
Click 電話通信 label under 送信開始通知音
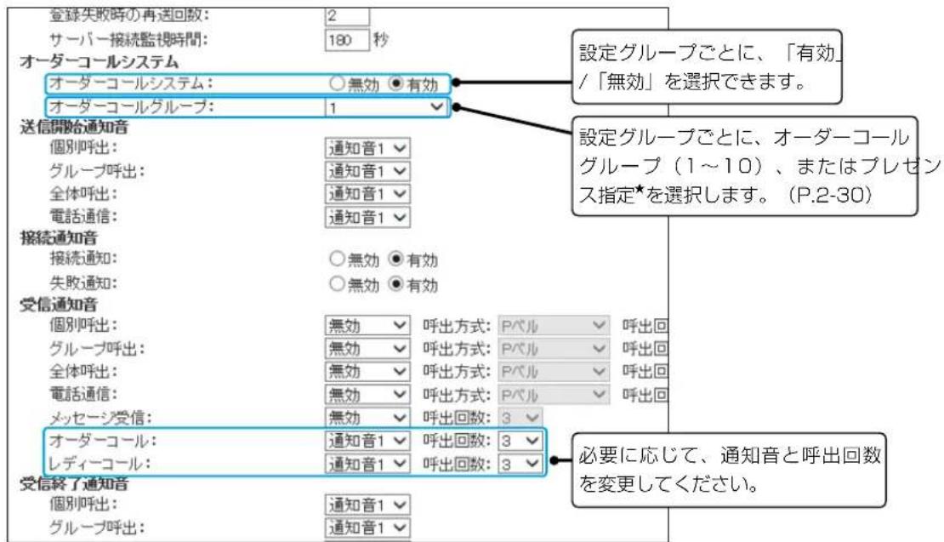(83, 216)
